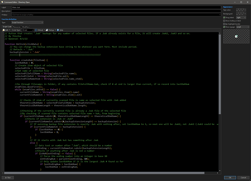Click the horizontal scroll-left arrow
The image size is (251, 181).
click(x=3, y=173)
